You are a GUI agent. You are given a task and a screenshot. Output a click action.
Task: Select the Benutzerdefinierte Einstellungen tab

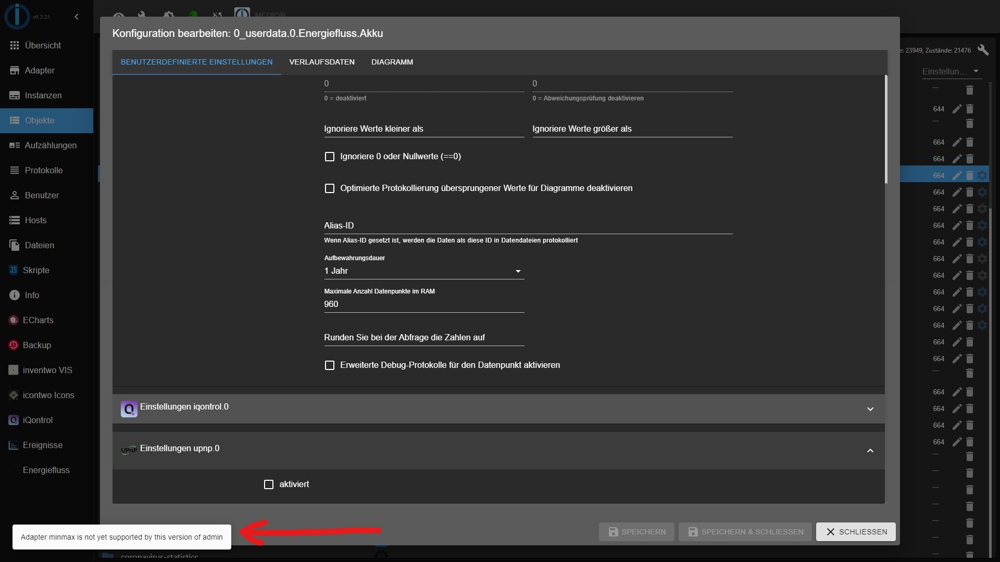(x=196, y=62)
